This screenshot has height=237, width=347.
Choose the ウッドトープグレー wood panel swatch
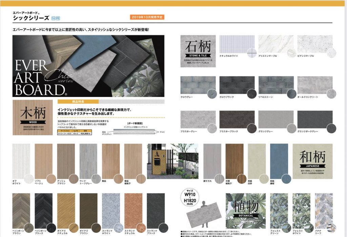coord(88,161)
